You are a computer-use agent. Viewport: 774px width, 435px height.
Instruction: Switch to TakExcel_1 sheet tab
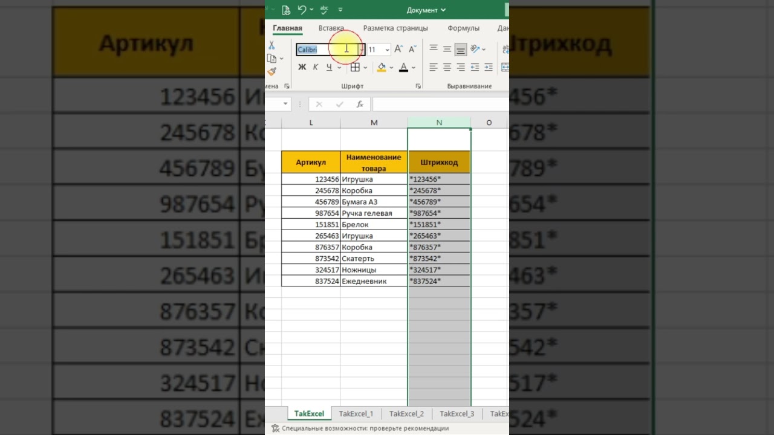[356, 414]
